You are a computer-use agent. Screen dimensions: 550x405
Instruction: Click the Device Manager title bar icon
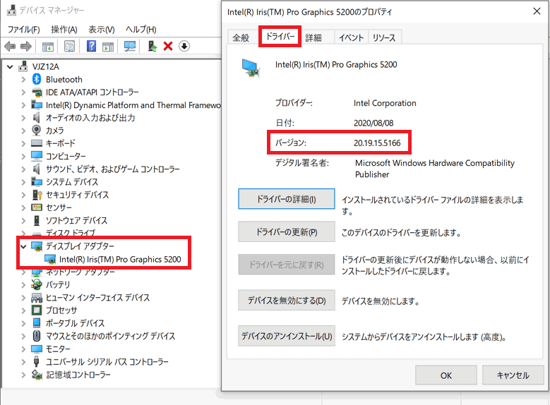(x=11, y=10)
